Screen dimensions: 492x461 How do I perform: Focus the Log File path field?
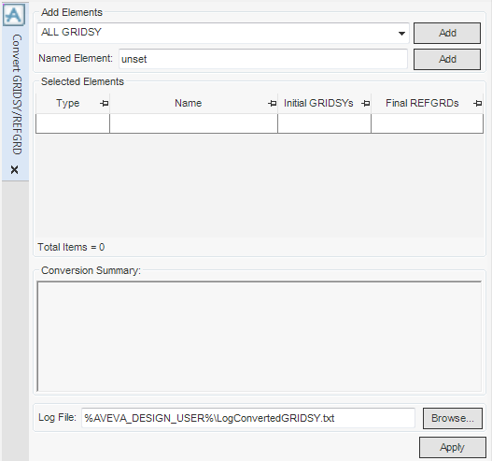point(248,418)
